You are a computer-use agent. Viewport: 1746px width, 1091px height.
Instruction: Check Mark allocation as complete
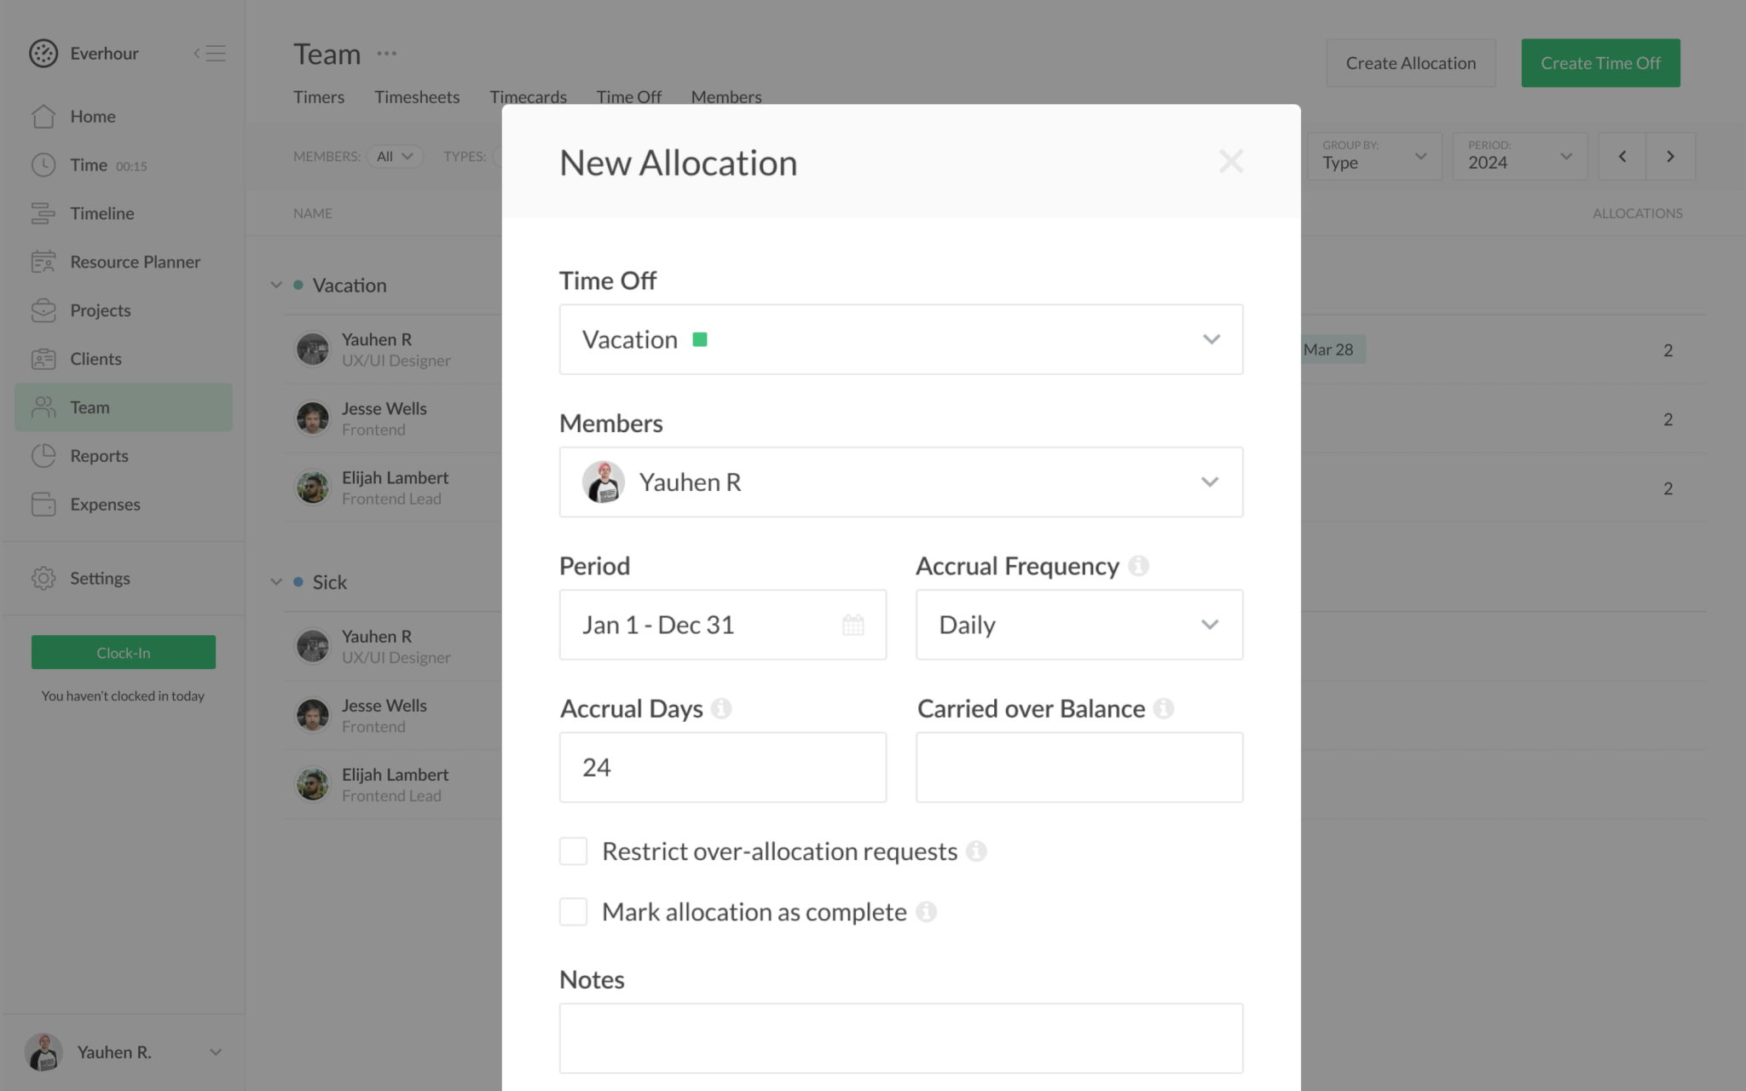click(572, 911)
